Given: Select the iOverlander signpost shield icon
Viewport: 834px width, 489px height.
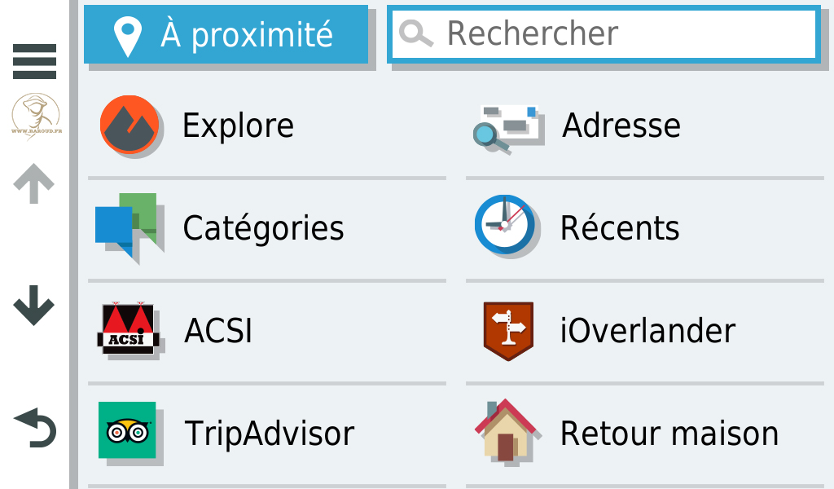Looking at the screenshot, I should 508,331.
